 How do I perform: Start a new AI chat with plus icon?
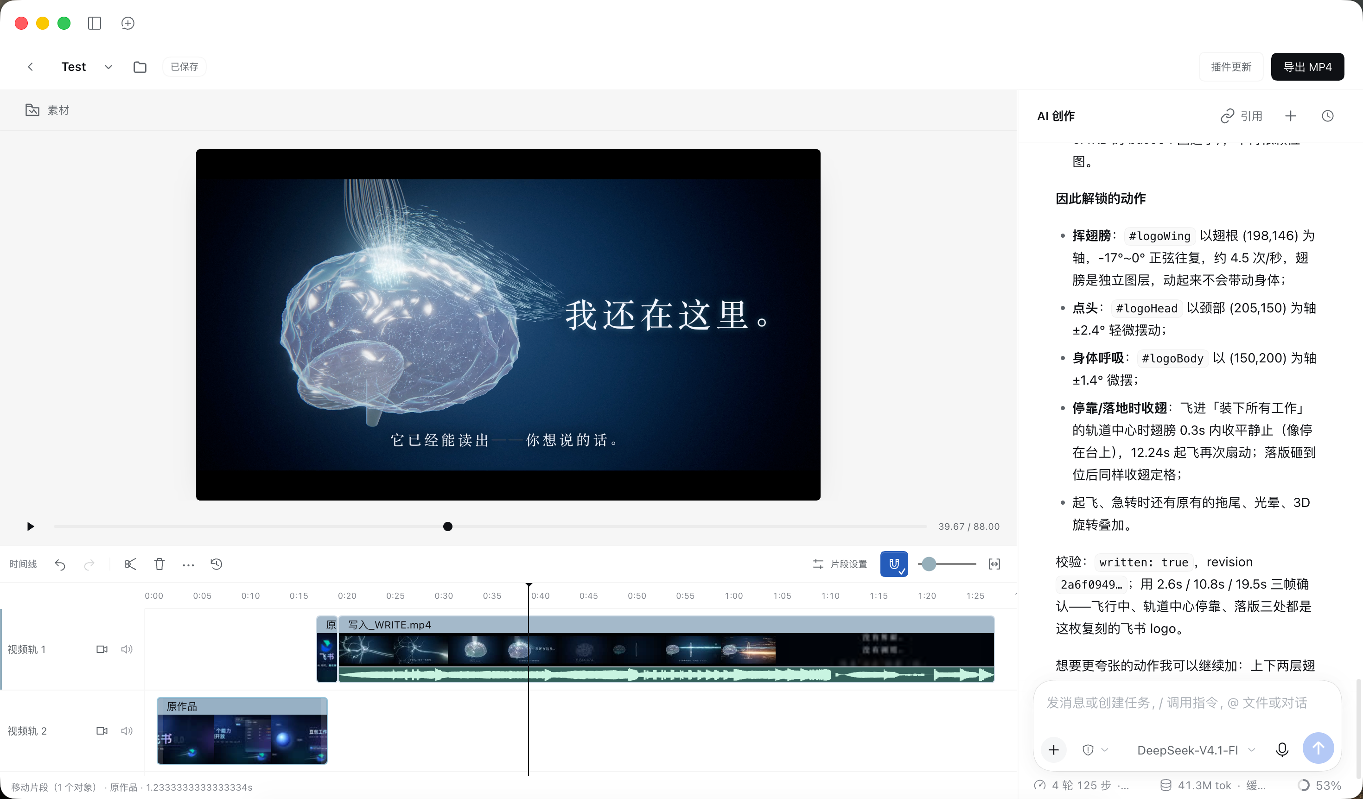pyautogui.click(x=1291, y=116)
